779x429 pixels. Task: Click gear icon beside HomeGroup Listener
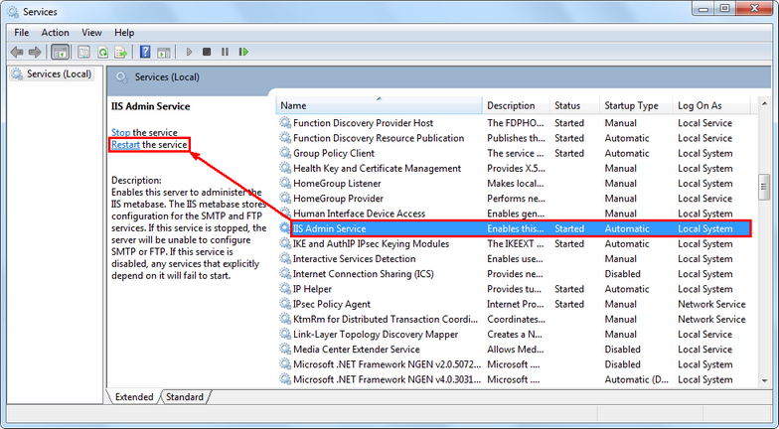click(x=285, y=183)
